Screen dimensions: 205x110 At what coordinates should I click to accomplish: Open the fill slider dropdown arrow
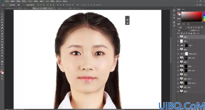coord(201,34)
